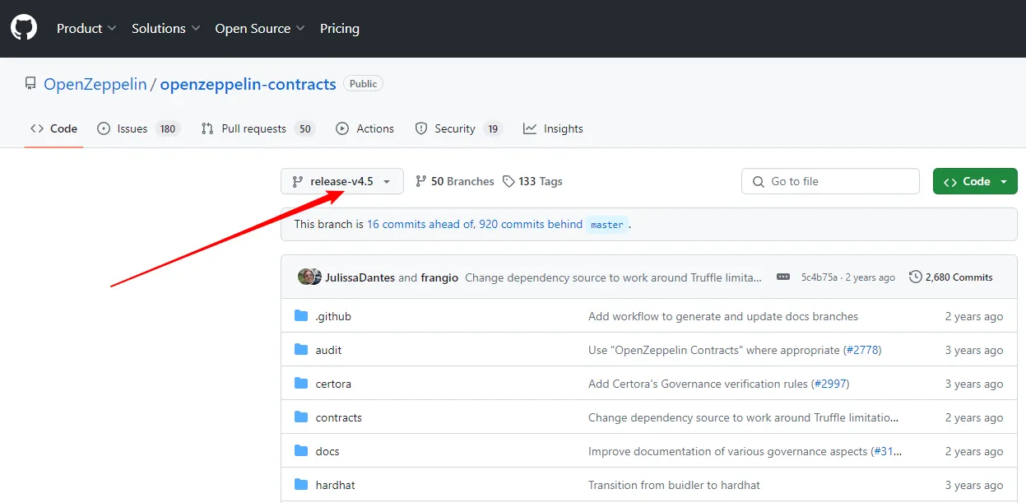1026x503 pixels.
Task: Expand the green Code dropdown button
Action: pos(975,181)
